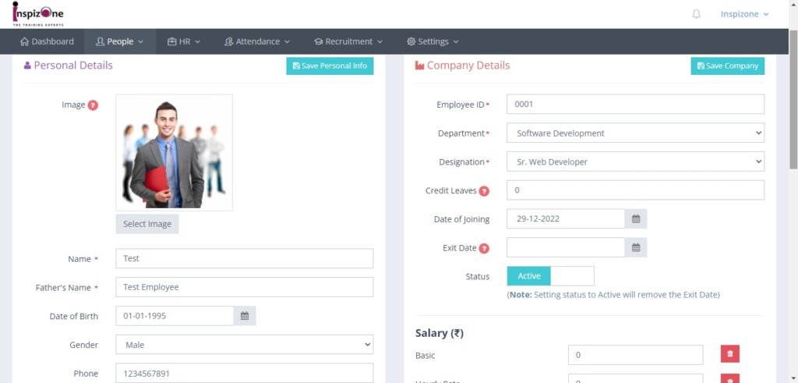Open the Recruitment menu
Viewport: 798px width, 383px height.
click(x=348, y=41)
